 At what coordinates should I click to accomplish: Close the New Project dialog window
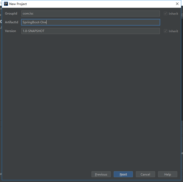(x=177, y=4)
